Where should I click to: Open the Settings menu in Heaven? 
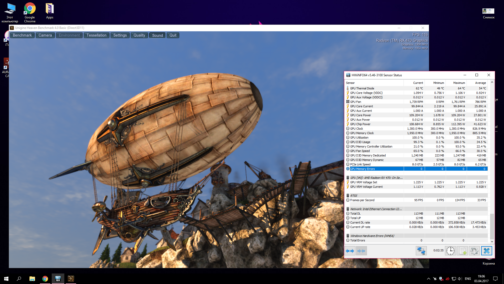click(120, 35)
